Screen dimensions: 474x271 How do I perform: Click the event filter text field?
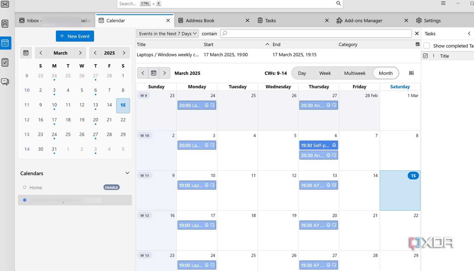point(316,33)
